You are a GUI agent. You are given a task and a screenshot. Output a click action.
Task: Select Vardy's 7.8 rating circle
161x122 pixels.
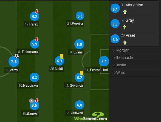(14, 61)
